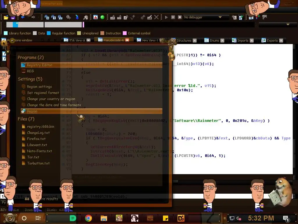The height and width of the screenshot is (224, 298).
Task: Click the muted volume tray icon
Action: point(239,218)
